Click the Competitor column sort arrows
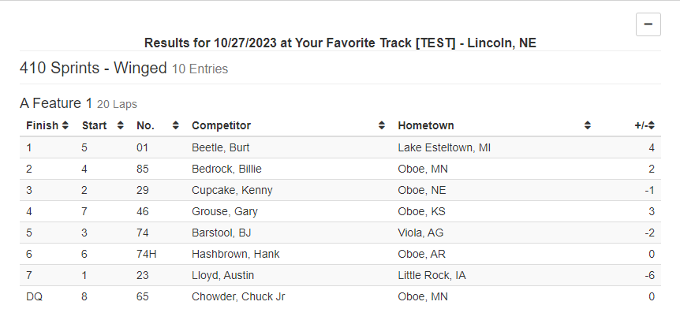Viewport: 680px width, 309px height. pos(381,125)
